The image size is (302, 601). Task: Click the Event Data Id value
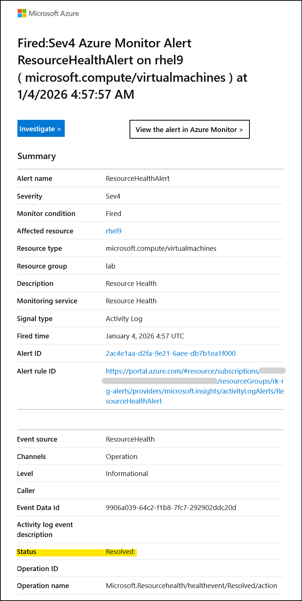[x=171, y=507]
